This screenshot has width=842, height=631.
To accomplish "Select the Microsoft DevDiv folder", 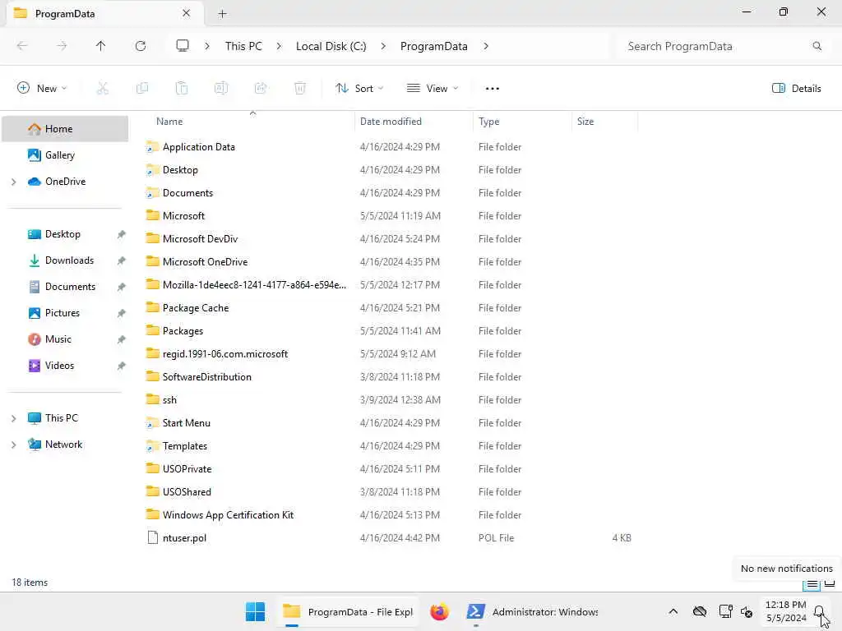I will (x=200, y=239).
